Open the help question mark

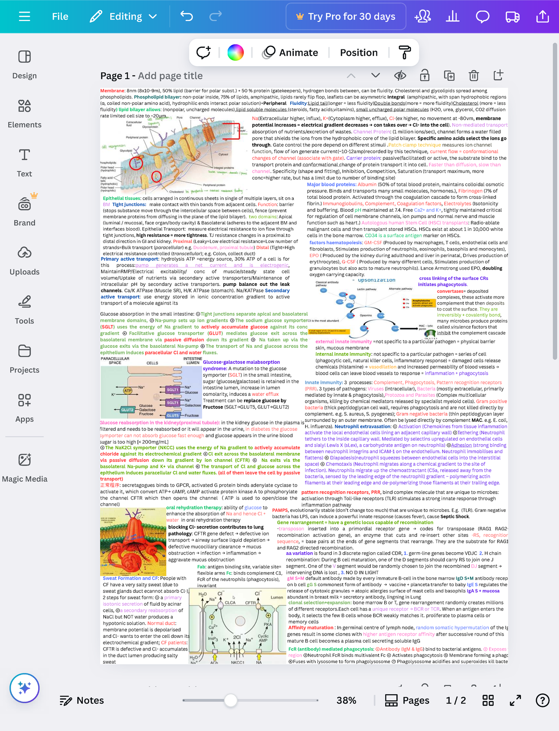543,700
